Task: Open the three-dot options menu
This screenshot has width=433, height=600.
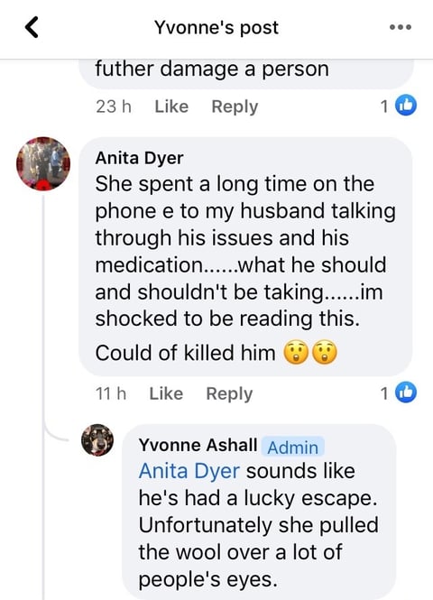Action: pos(401,27)
